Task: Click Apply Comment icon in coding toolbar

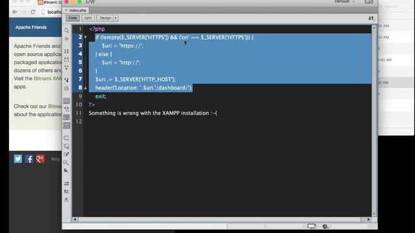Action: [x=66, y=138]
